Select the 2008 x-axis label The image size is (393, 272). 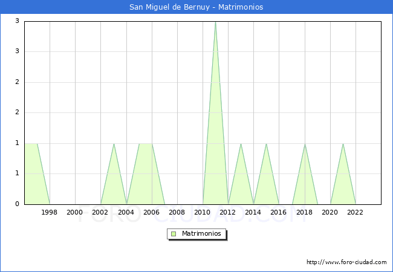(177, 212)
